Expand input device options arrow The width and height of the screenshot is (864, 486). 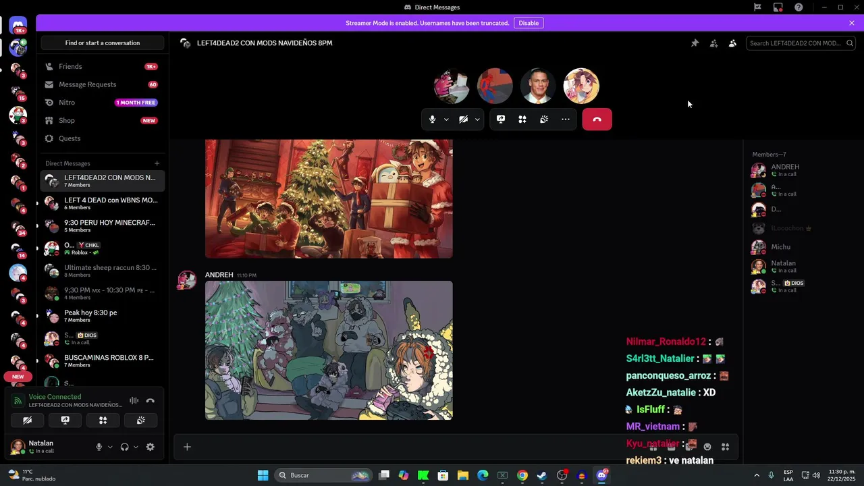[110, 447]
